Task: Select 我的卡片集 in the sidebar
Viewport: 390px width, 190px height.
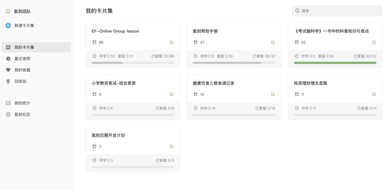Action: [36, 47]
